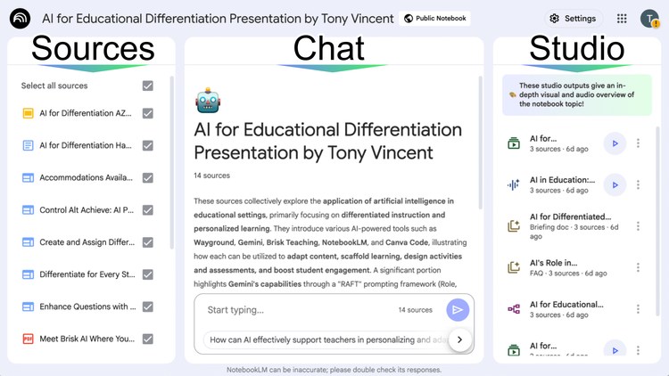Open Accommodations Availa source title

tap(86, 178)
